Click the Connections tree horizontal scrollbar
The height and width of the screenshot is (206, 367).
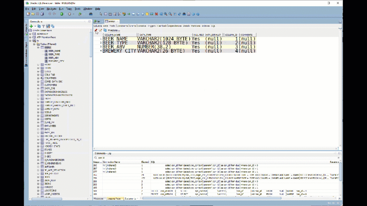(x=47, y=199)
